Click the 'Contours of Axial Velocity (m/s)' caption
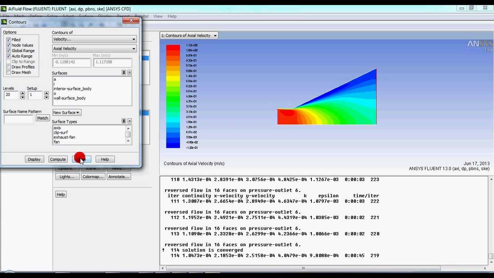Image resolution: width=494 pixels, height=278 pixels. point(194,164)
